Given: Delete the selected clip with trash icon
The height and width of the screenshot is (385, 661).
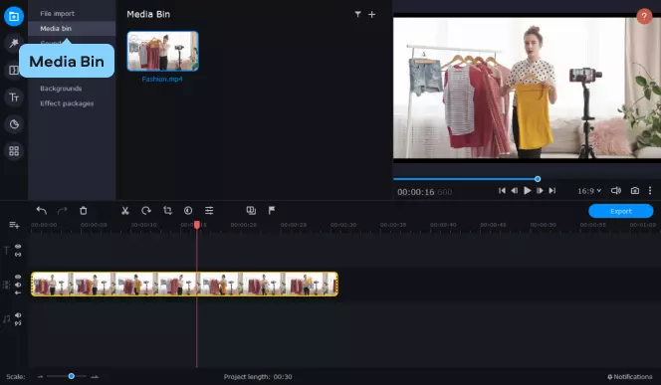Looking at the screenshot, I should pos(84,210).
